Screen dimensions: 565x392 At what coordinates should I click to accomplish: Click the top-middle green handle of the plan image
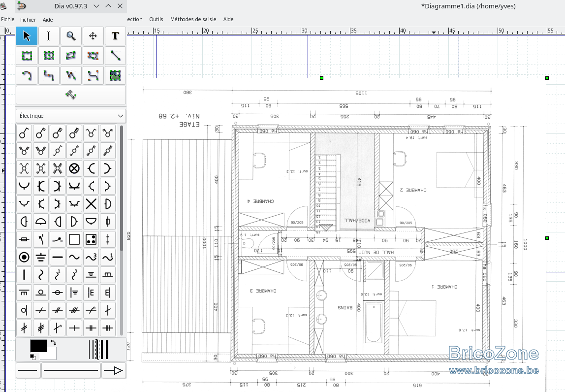coord(322,78)
